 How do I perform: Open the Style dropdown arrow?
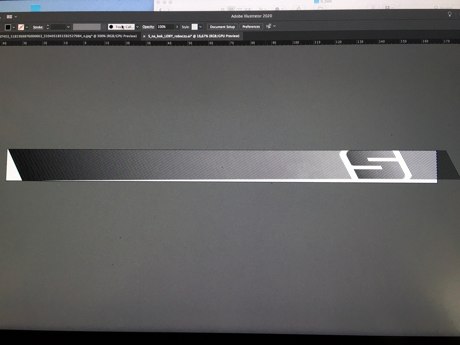tap(200, 27)
